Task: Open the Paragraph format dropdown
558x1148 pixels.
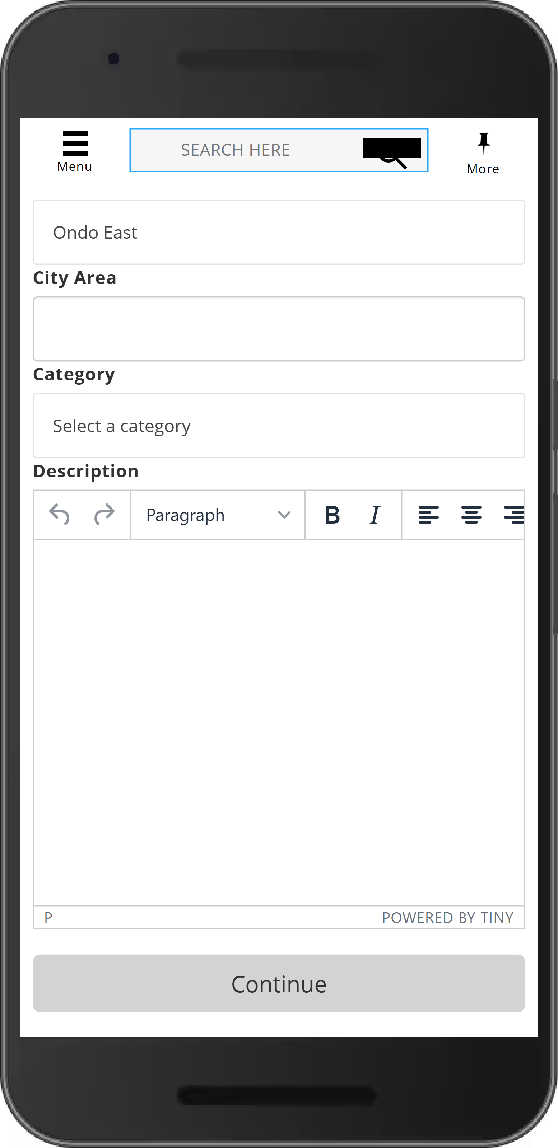Action: pos(218,515)
